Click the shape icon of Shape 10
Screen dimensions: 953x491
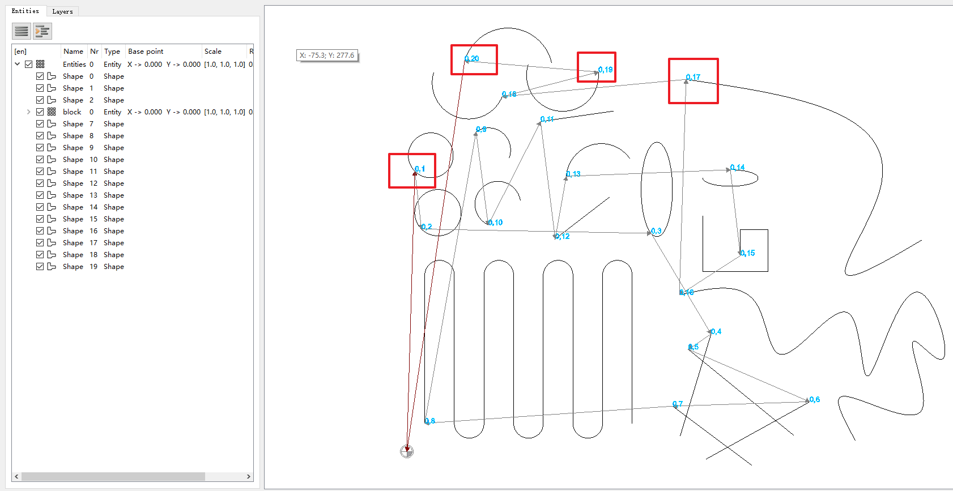coord(52,160)
